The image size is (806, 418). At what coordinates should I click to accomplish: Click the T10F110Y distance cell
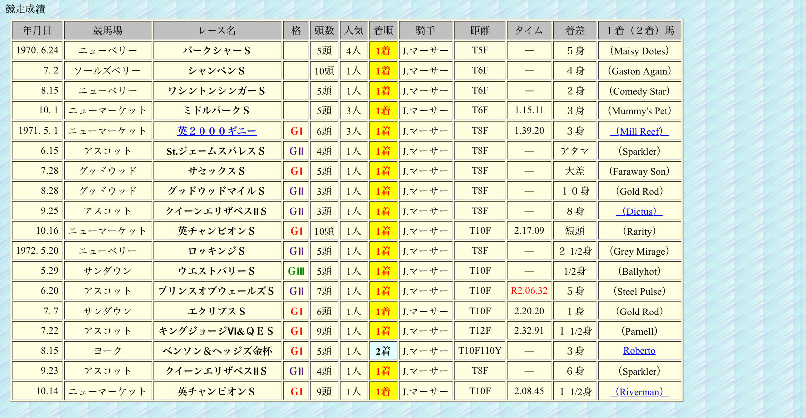click(480, 351)
